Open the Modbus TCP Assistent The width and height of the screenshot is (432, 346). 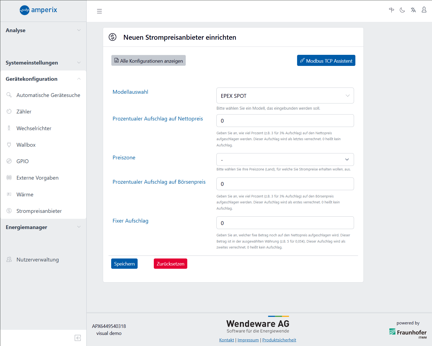(x=326, y=61)
